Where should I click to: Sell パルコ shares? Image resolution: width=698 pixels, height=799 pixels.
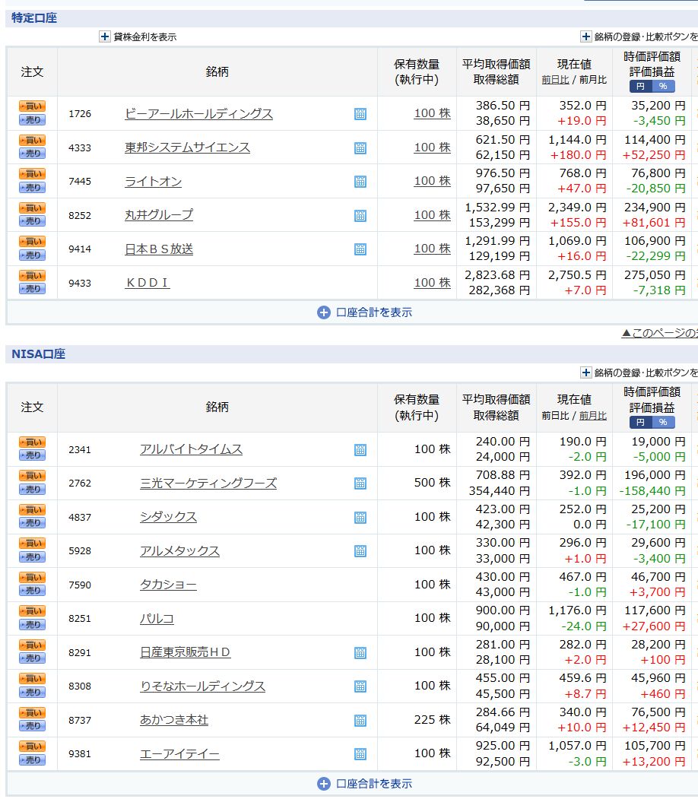pyautogui.click(x=32, y=624)
